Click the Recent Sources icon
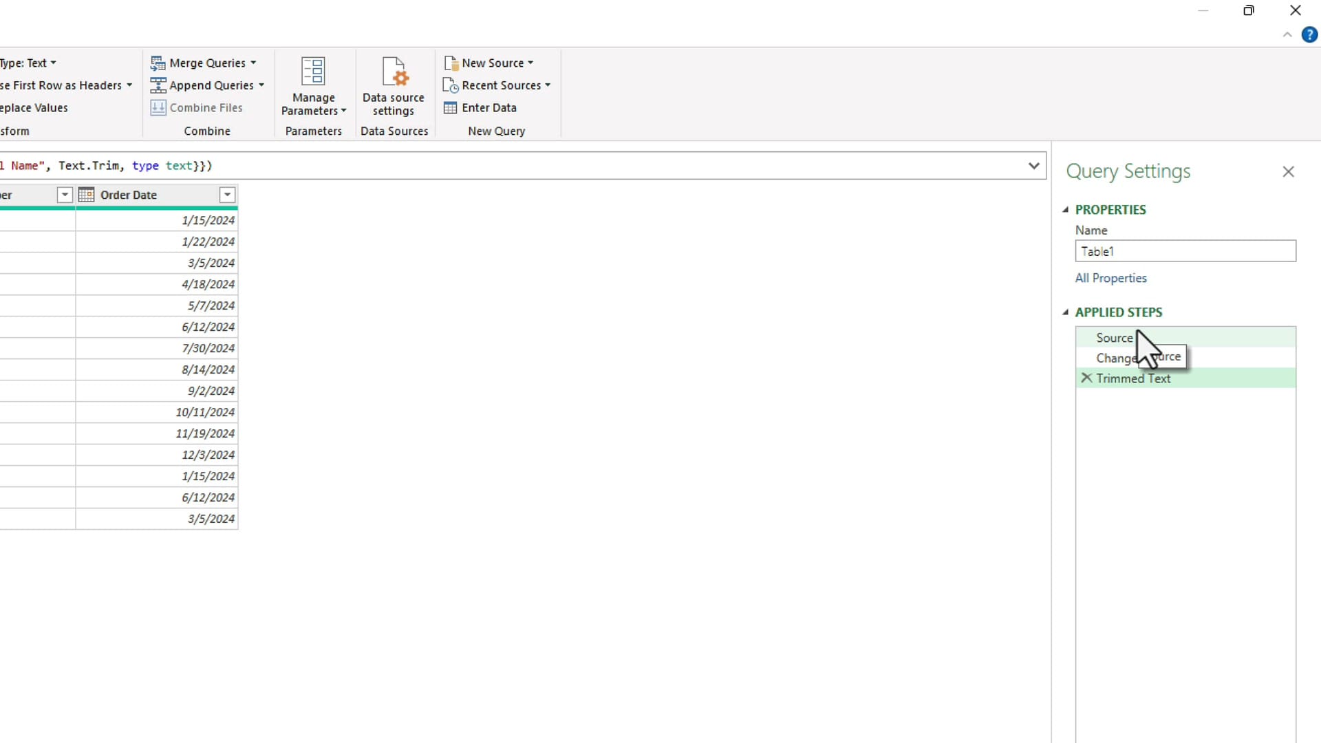Viewport: 1321px width, 743px height. click(451, 85)
